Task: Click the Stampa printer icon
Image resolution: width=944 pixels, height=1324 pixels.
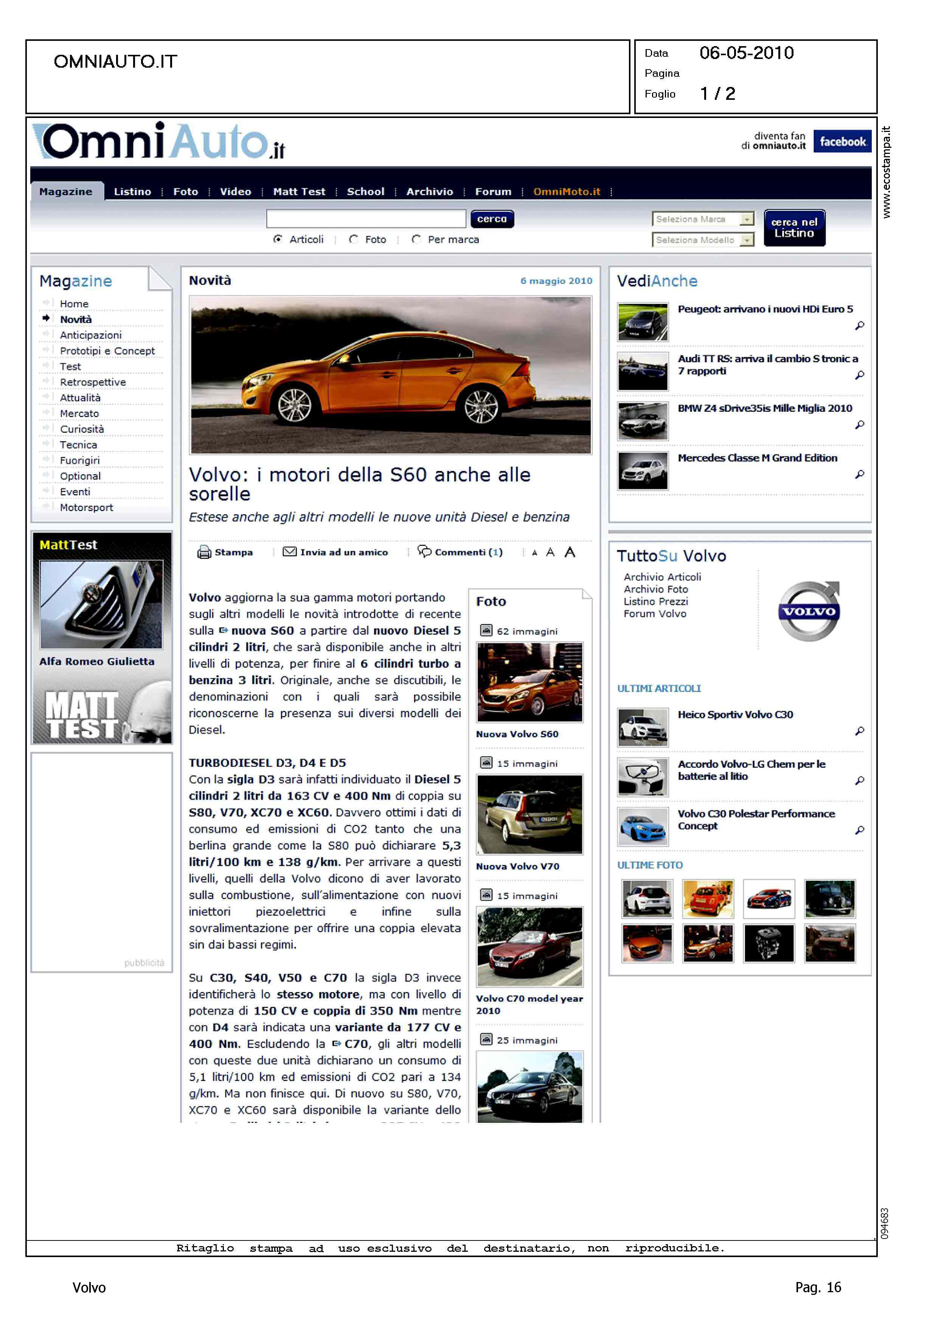Action: pyautogui.click(x=204, y=552)
